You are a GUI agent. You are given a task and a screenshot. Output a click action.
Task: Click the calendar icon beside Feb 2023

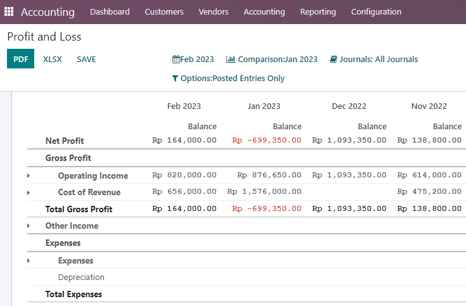176,60
